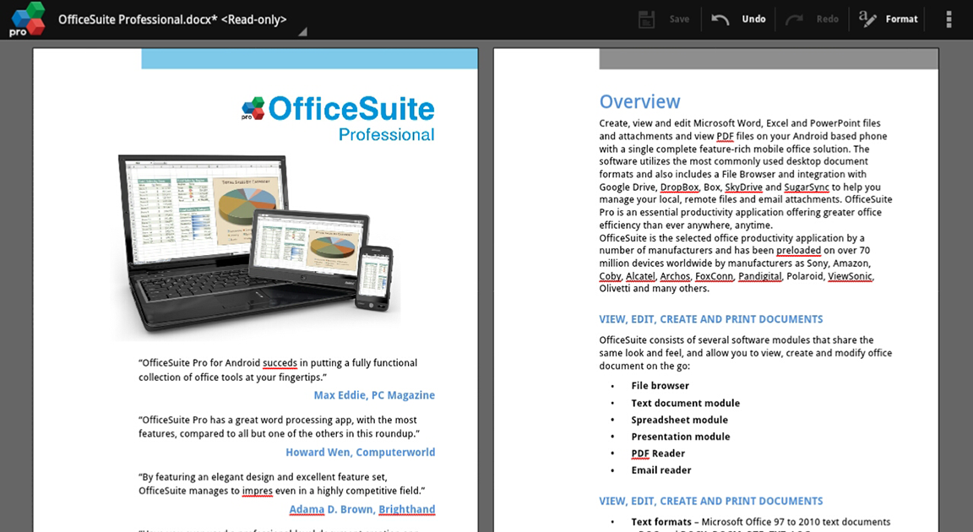Click the Format label in toolbar

pos(902,19)
